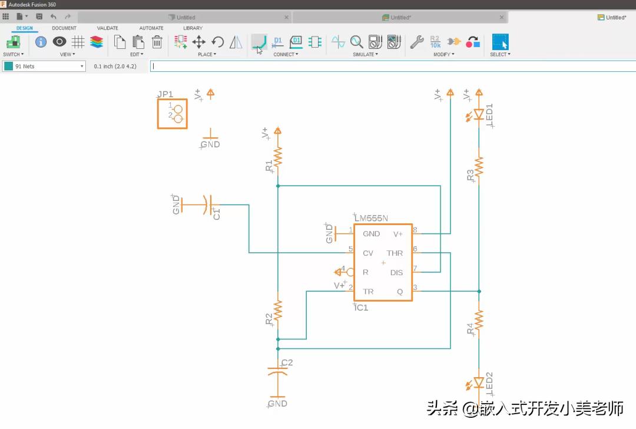Switch to the VALIDATE tab
Viewport: 636px width, 429px height.
click(x=108, y=28)
